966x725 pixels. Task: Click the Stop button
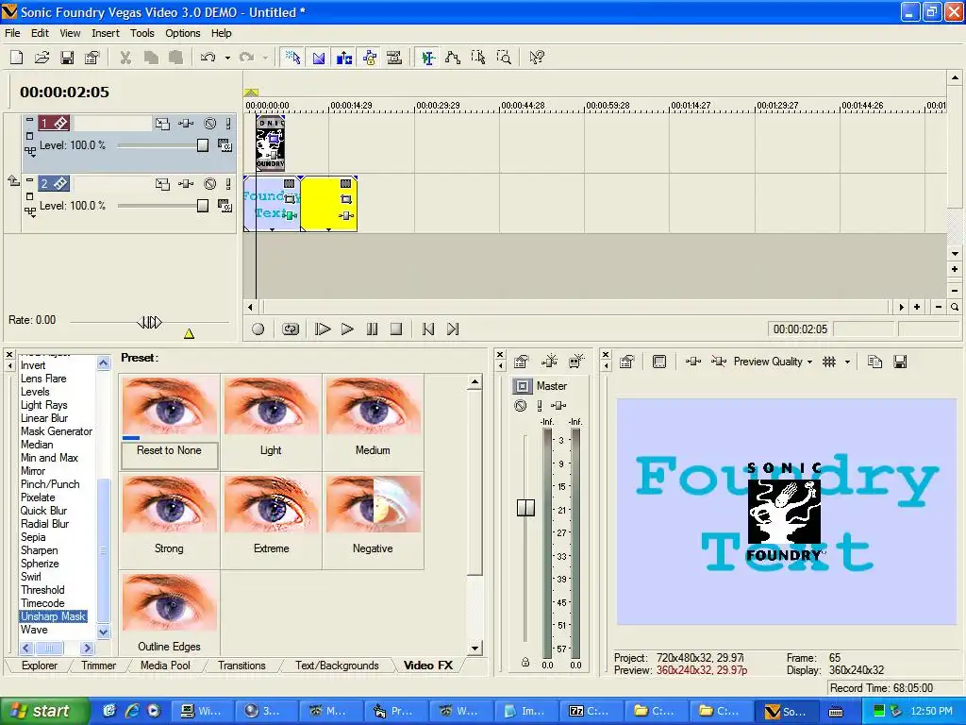[x=396, y=329]
